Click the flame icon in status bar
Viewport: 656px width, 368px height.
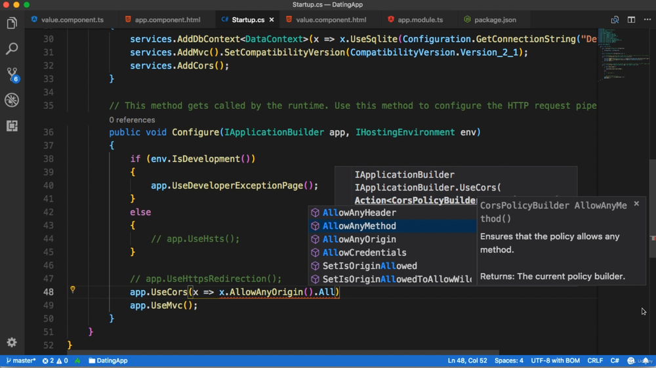click(77, 361)
